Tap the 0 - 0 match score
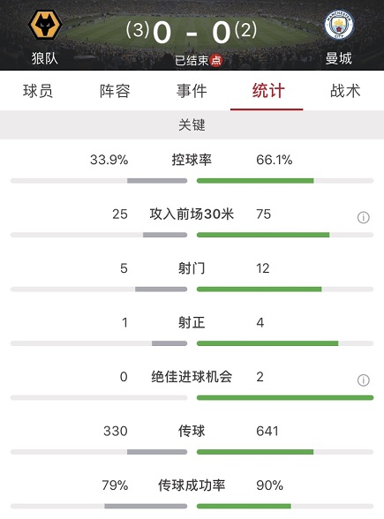 (x=192, y=33)
